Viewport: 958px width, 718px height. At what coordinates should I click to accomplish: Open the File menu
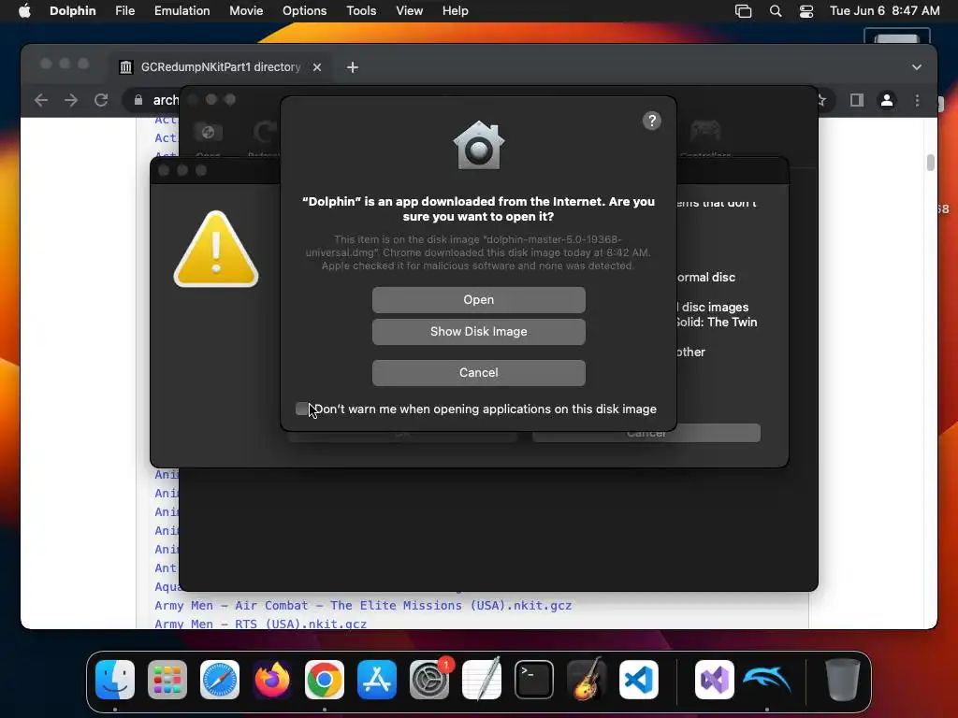124,11
